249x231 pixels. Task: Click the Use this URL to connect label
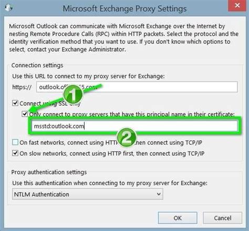(x=88, y=76)
